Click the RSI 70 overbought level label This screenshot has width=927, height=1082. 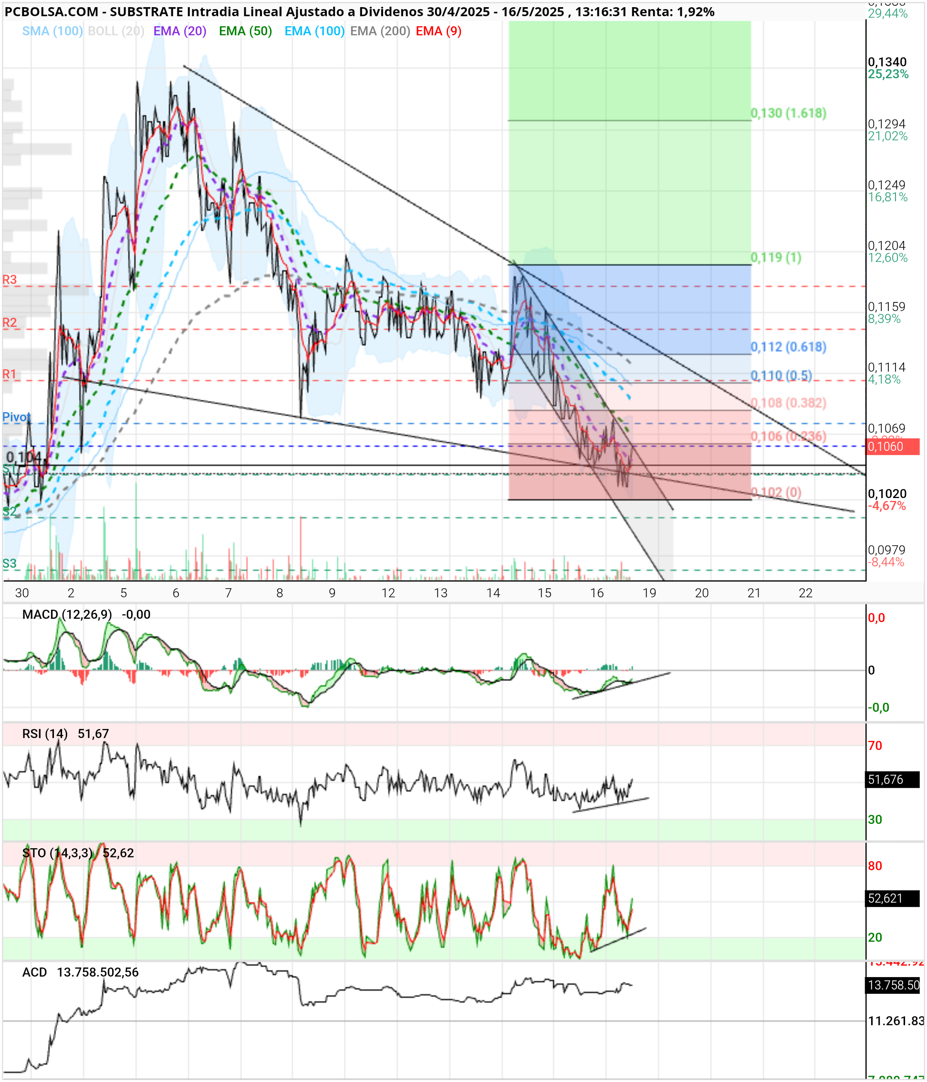coord(875,746)
